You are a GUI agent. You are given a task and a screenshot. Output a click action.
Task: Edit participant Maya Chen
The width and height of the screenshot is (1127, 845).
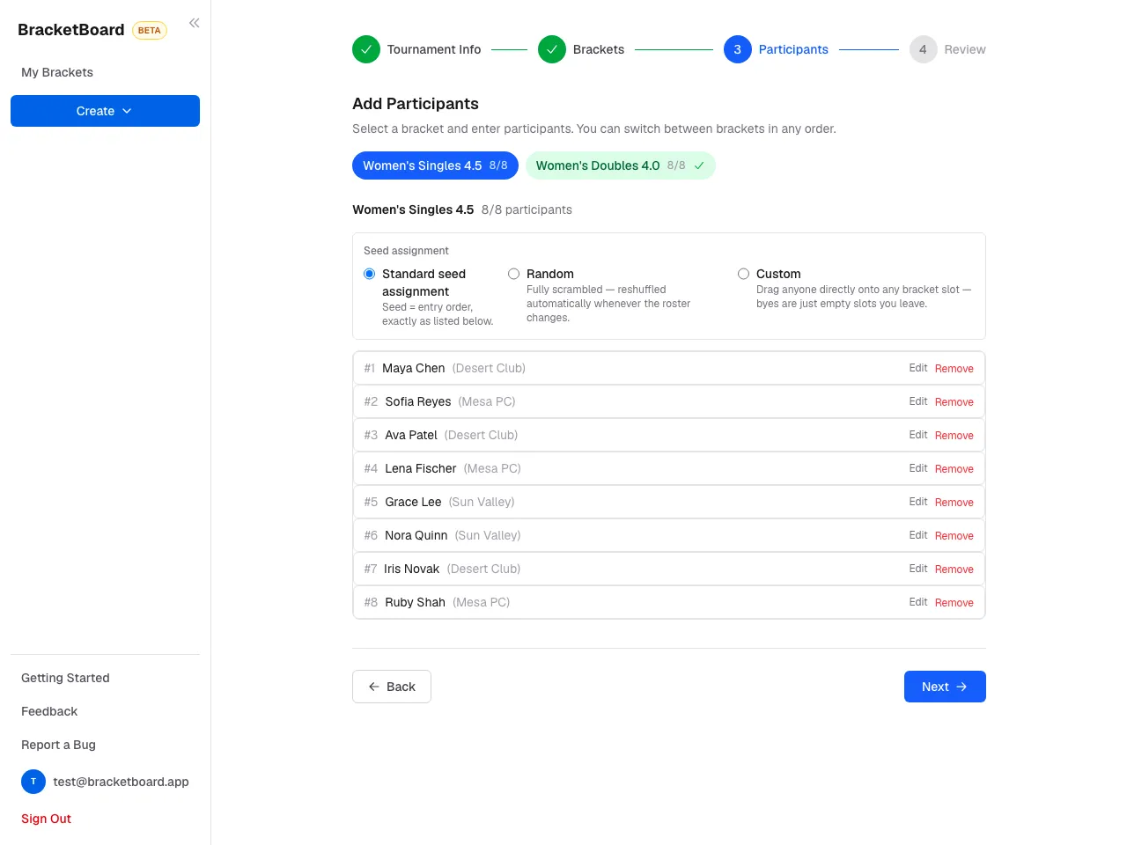click(918, 368)
